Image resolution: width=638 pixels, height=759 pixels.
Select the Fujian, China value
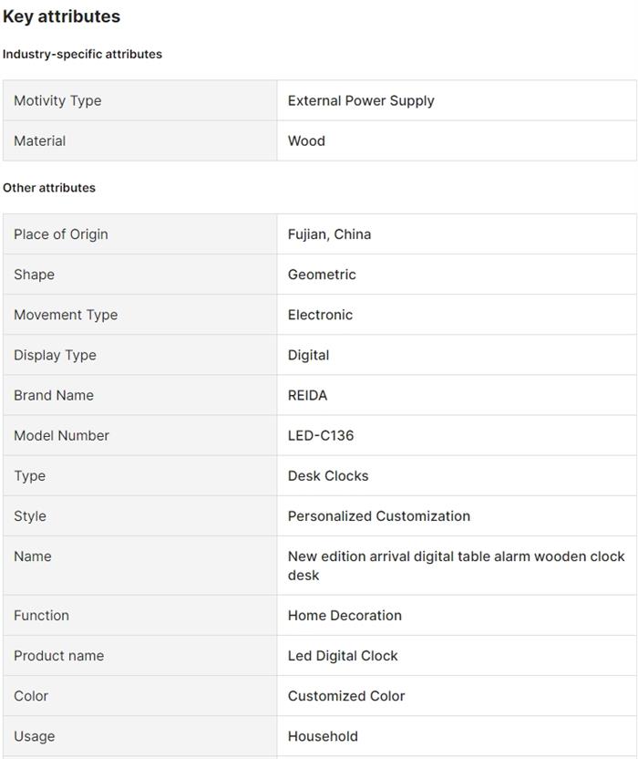pos(329,234)
